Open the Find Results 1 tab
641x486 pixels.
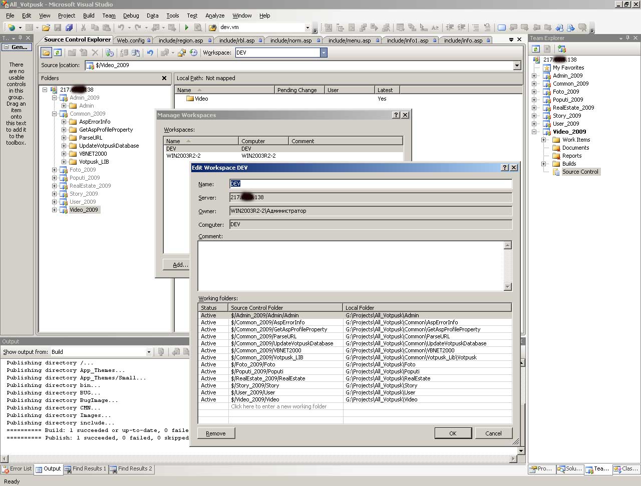[x=85, y=469]
